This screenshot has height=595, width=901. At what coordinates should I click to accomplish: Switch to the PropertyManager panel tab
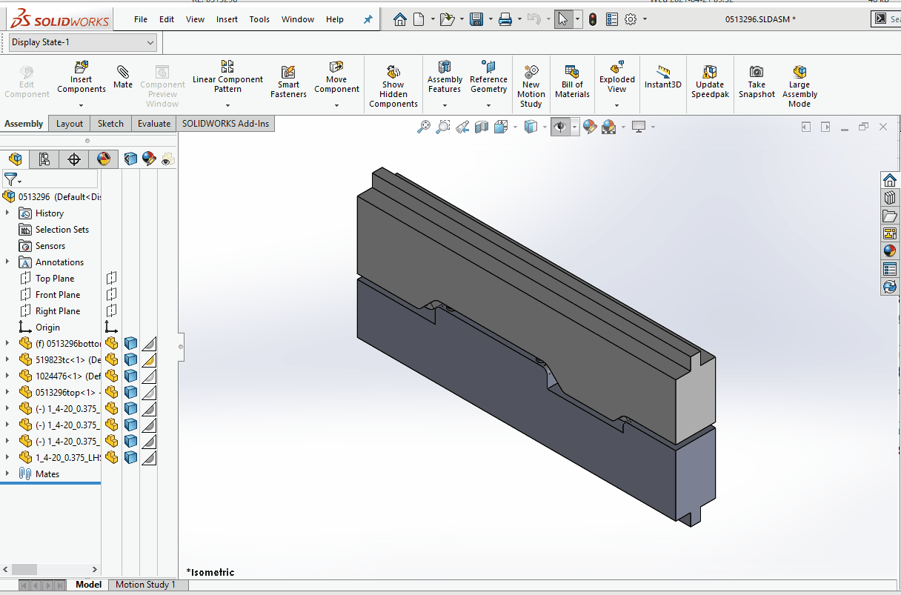(44, 159)
